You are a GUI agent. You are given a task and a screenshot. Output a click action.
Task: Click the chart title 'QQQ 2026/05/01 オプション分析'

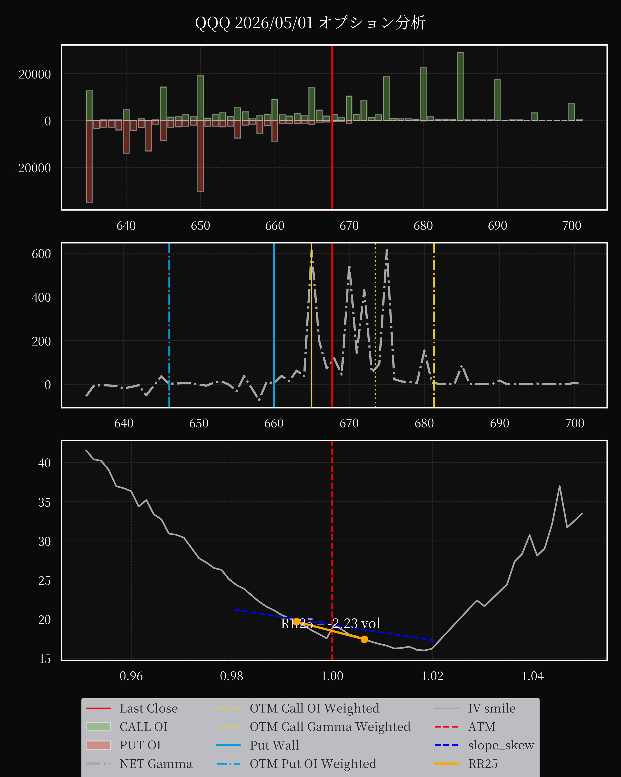coord(310,23)
